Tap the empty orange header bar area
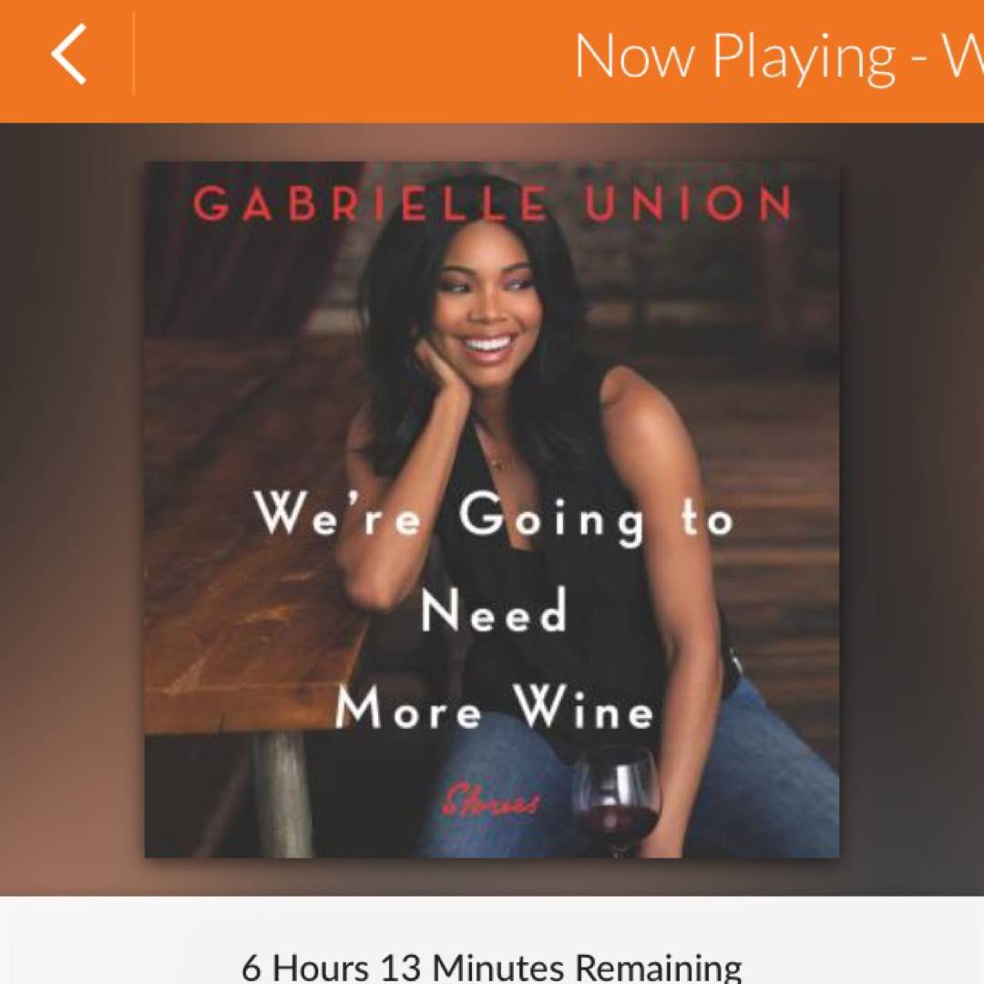Viewport: 984px width, 984px height. click(352, 59)
